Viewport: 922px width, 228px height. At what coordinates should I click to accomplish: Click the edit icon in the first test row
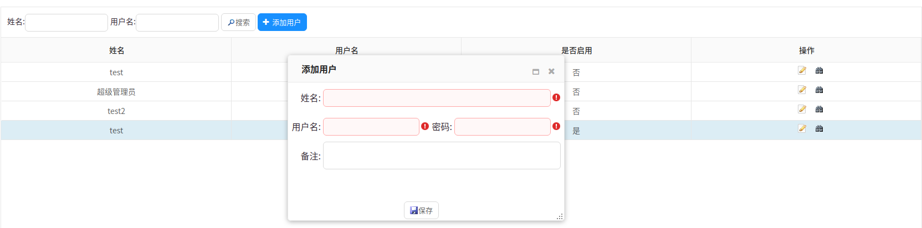pos(802,70)
